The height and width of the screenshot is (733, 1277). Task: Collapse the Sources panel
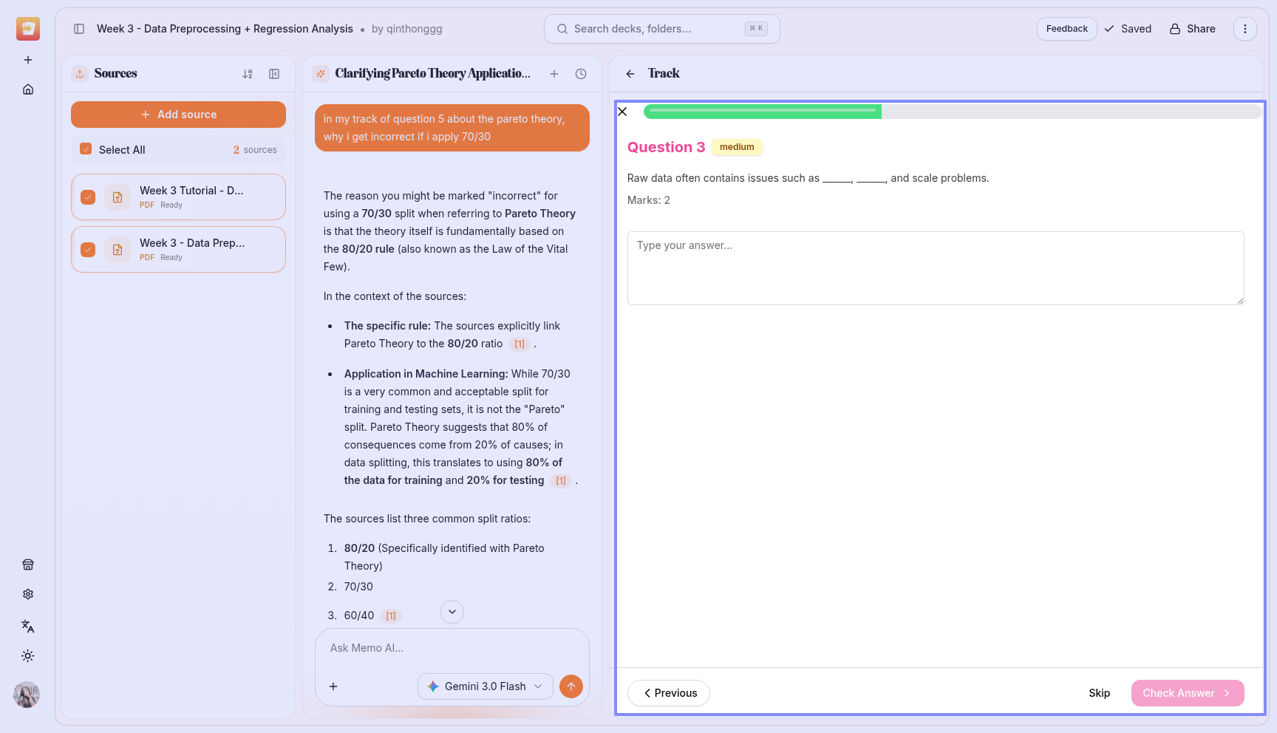(x=274, y=74)
